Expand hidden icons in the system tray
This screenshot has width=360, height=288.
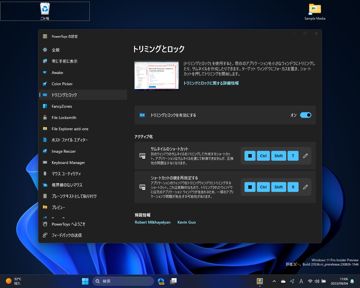[x=274, y=281]
